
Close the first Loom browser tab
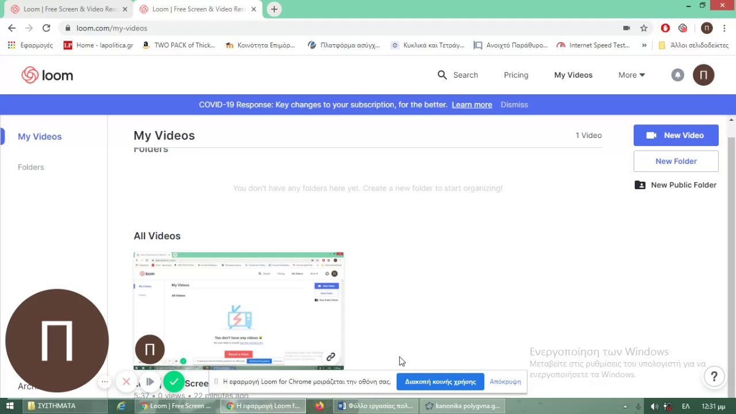pyautogui.click(x=125, y=9)
